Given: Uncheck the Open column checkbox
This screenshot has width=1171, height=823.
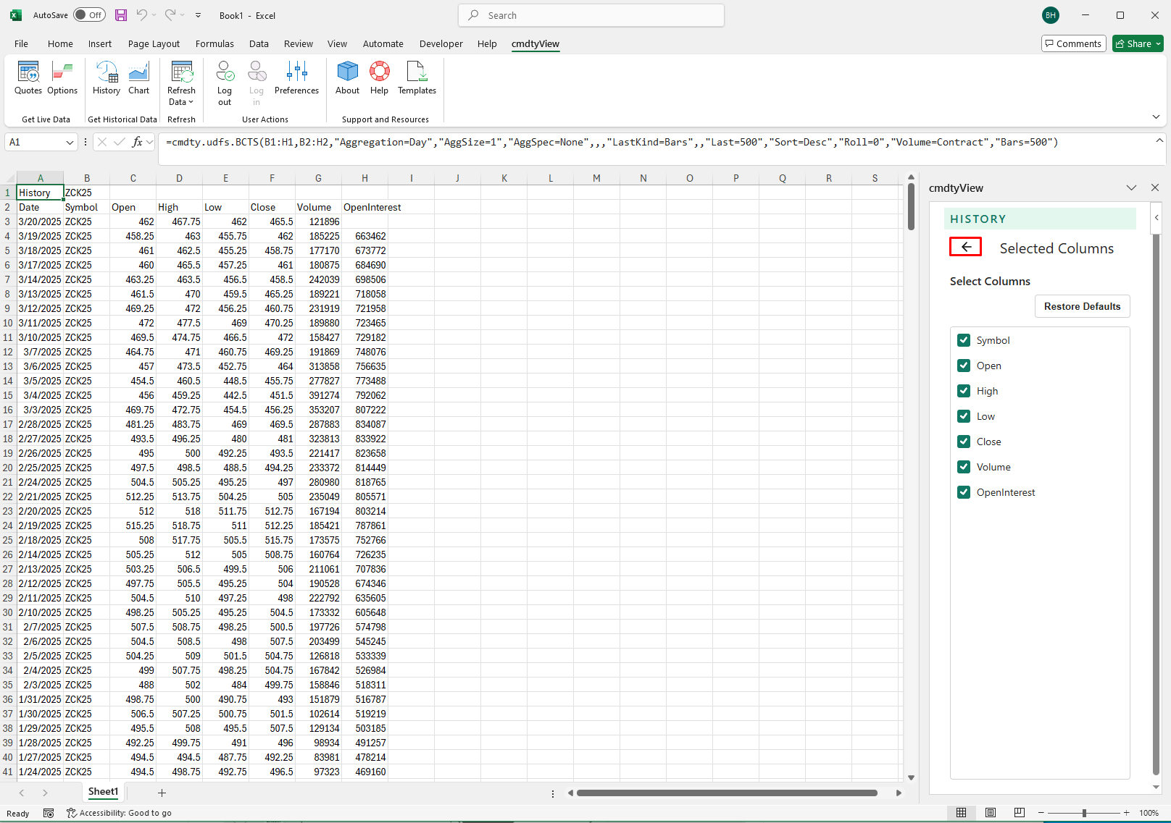Looking at the screenshot, I should pos(964,366).
